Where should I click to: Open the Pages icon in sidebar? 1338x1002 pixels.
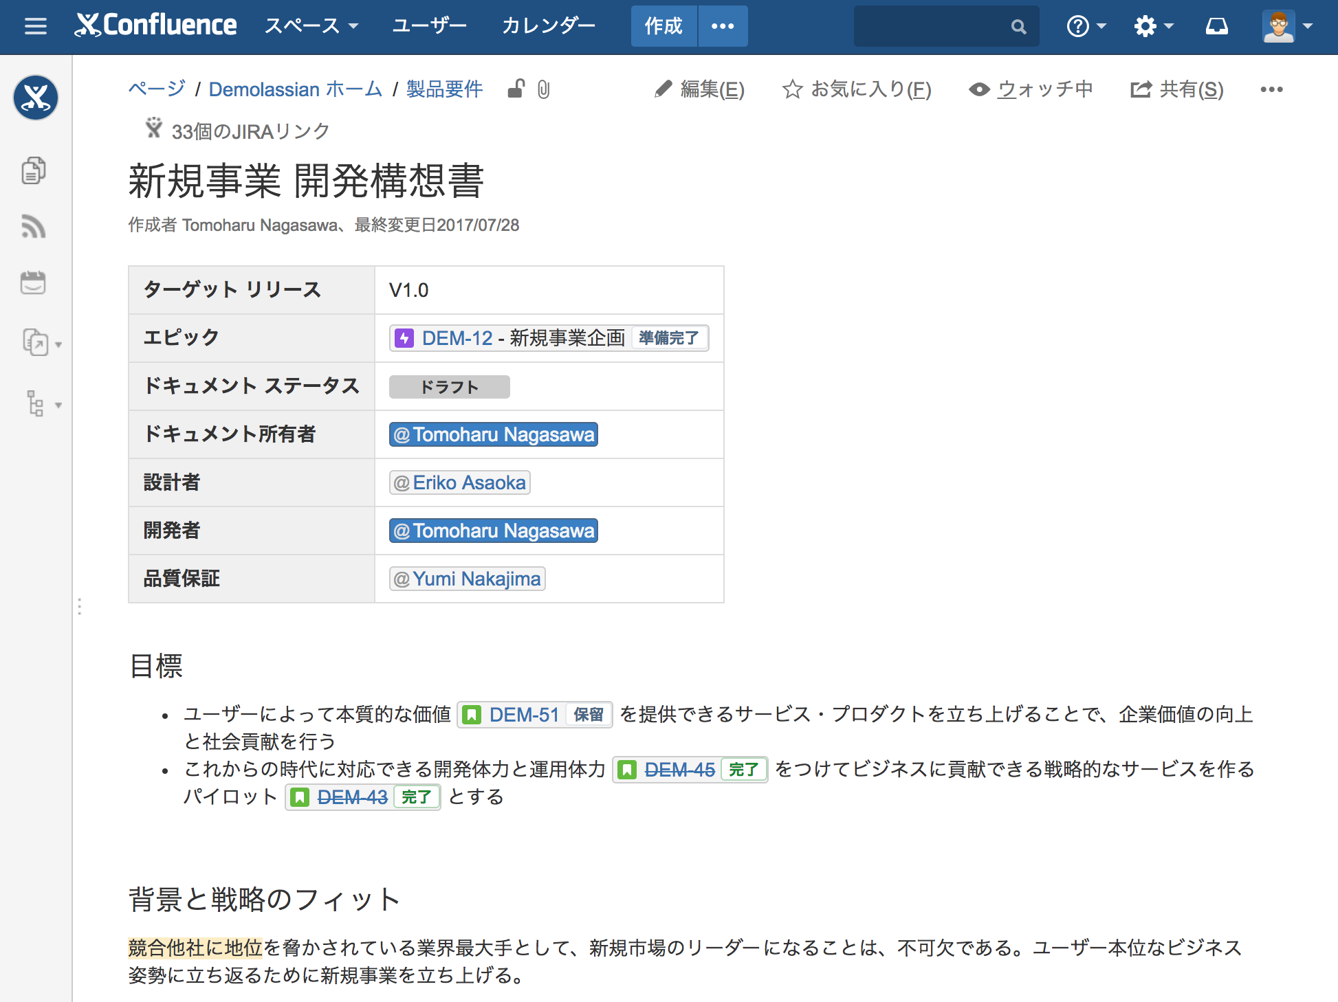point(34,170)
